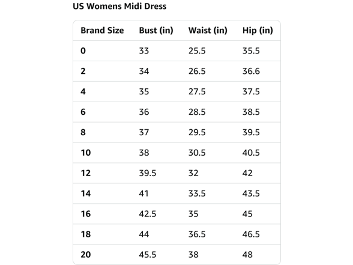Click brand size 2 row label
The image size is (353, 265).
(x=83, y=71)
